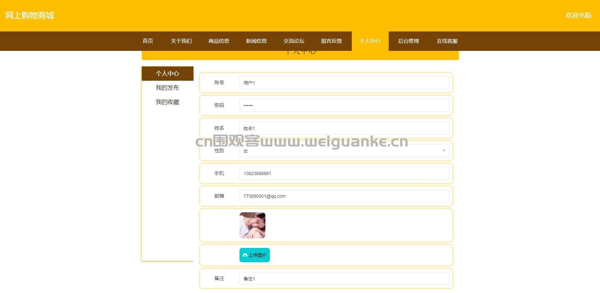Image resolution: width=600 pixels, height=293 pixels.
Task: Expand the 性别 dropdown arrow
Action: coord(444,151)
